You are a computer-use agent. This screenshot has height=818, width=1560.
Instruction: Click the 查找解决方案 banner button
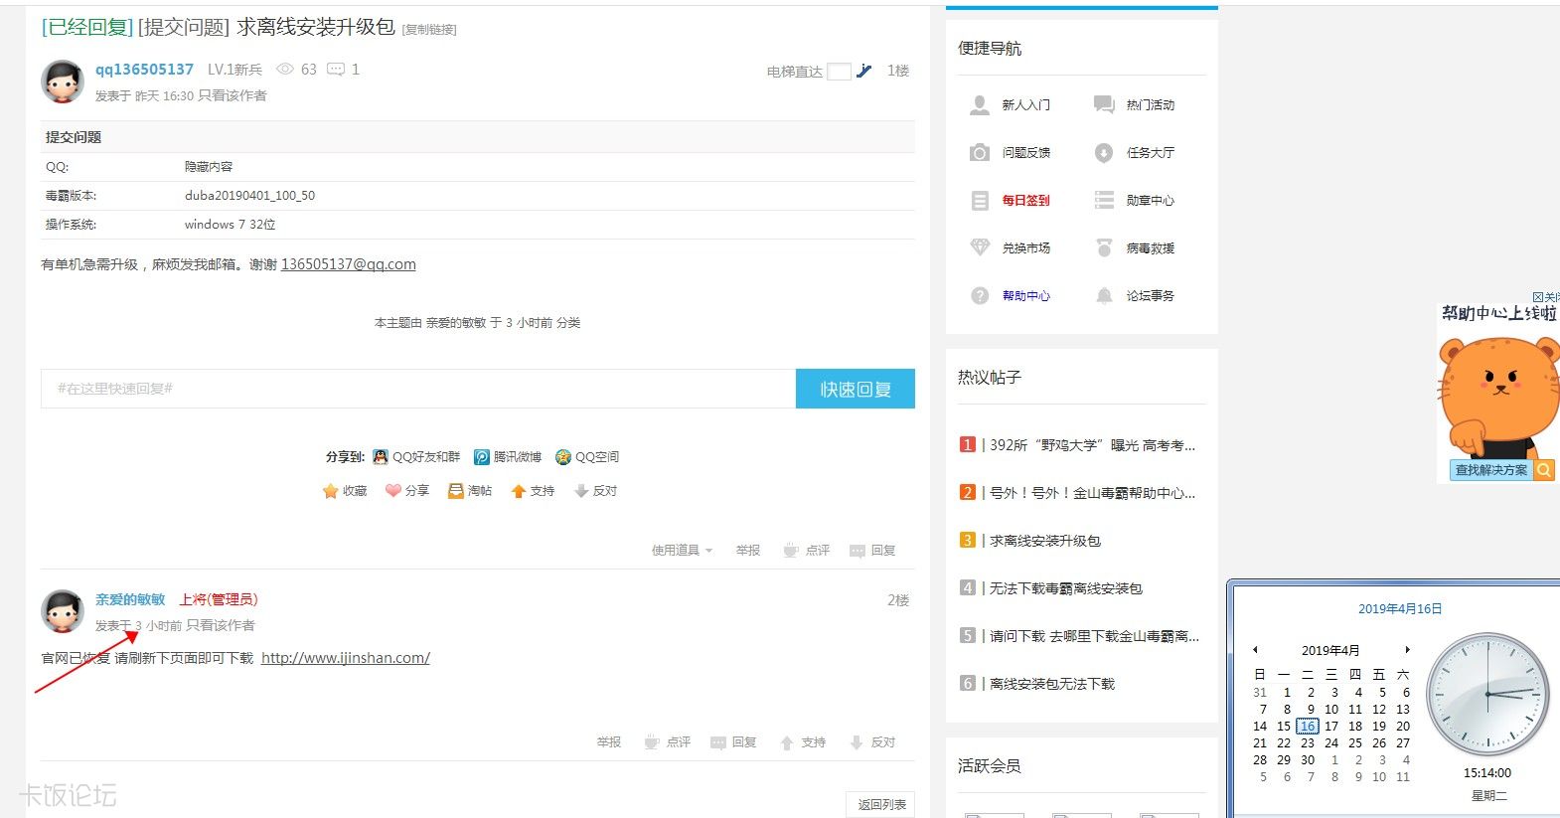(1490, 470)
